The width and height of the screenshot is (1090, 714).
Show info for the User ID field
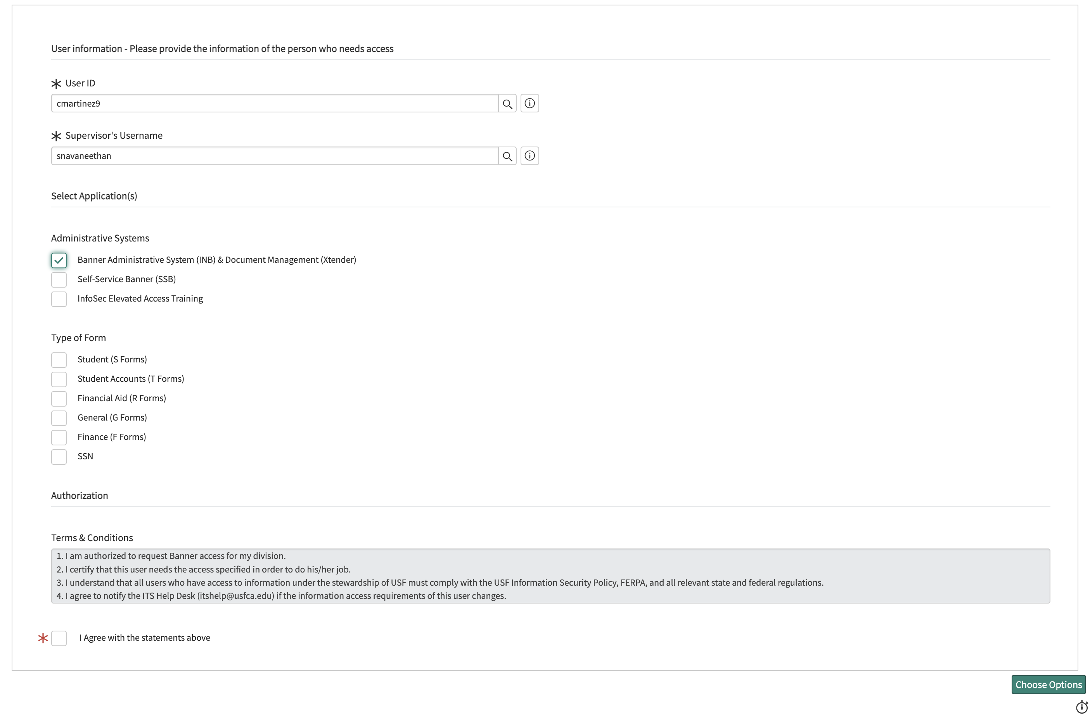click(x=529, y=103)
